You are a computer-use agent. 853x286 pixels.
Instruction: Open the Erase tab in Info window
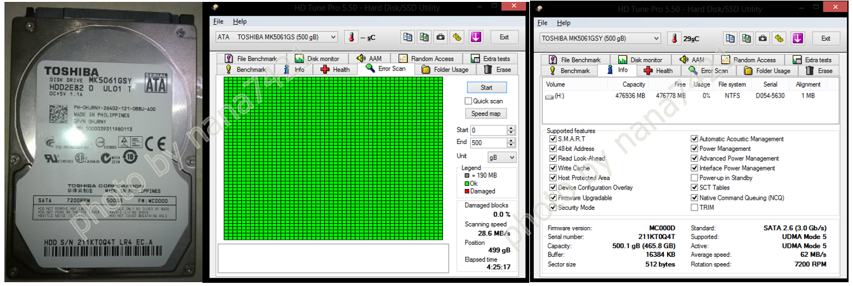[819, 71]
